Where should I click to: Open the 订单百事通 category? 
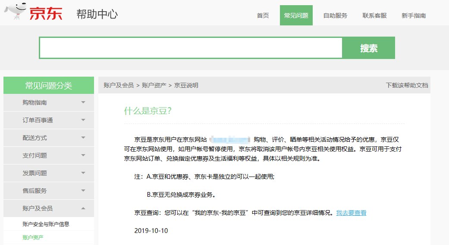(38, 120)
